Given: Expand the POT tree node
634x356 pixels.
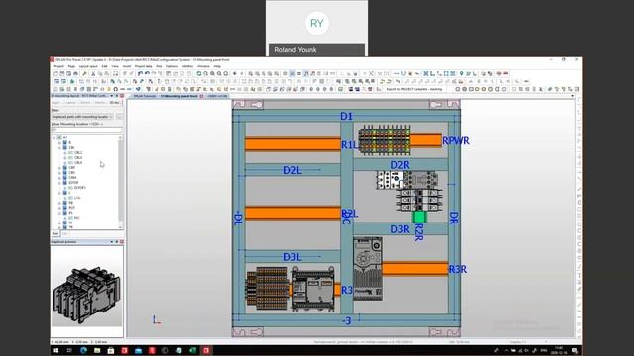Looking at the screenshot, I should click(59, 208).
